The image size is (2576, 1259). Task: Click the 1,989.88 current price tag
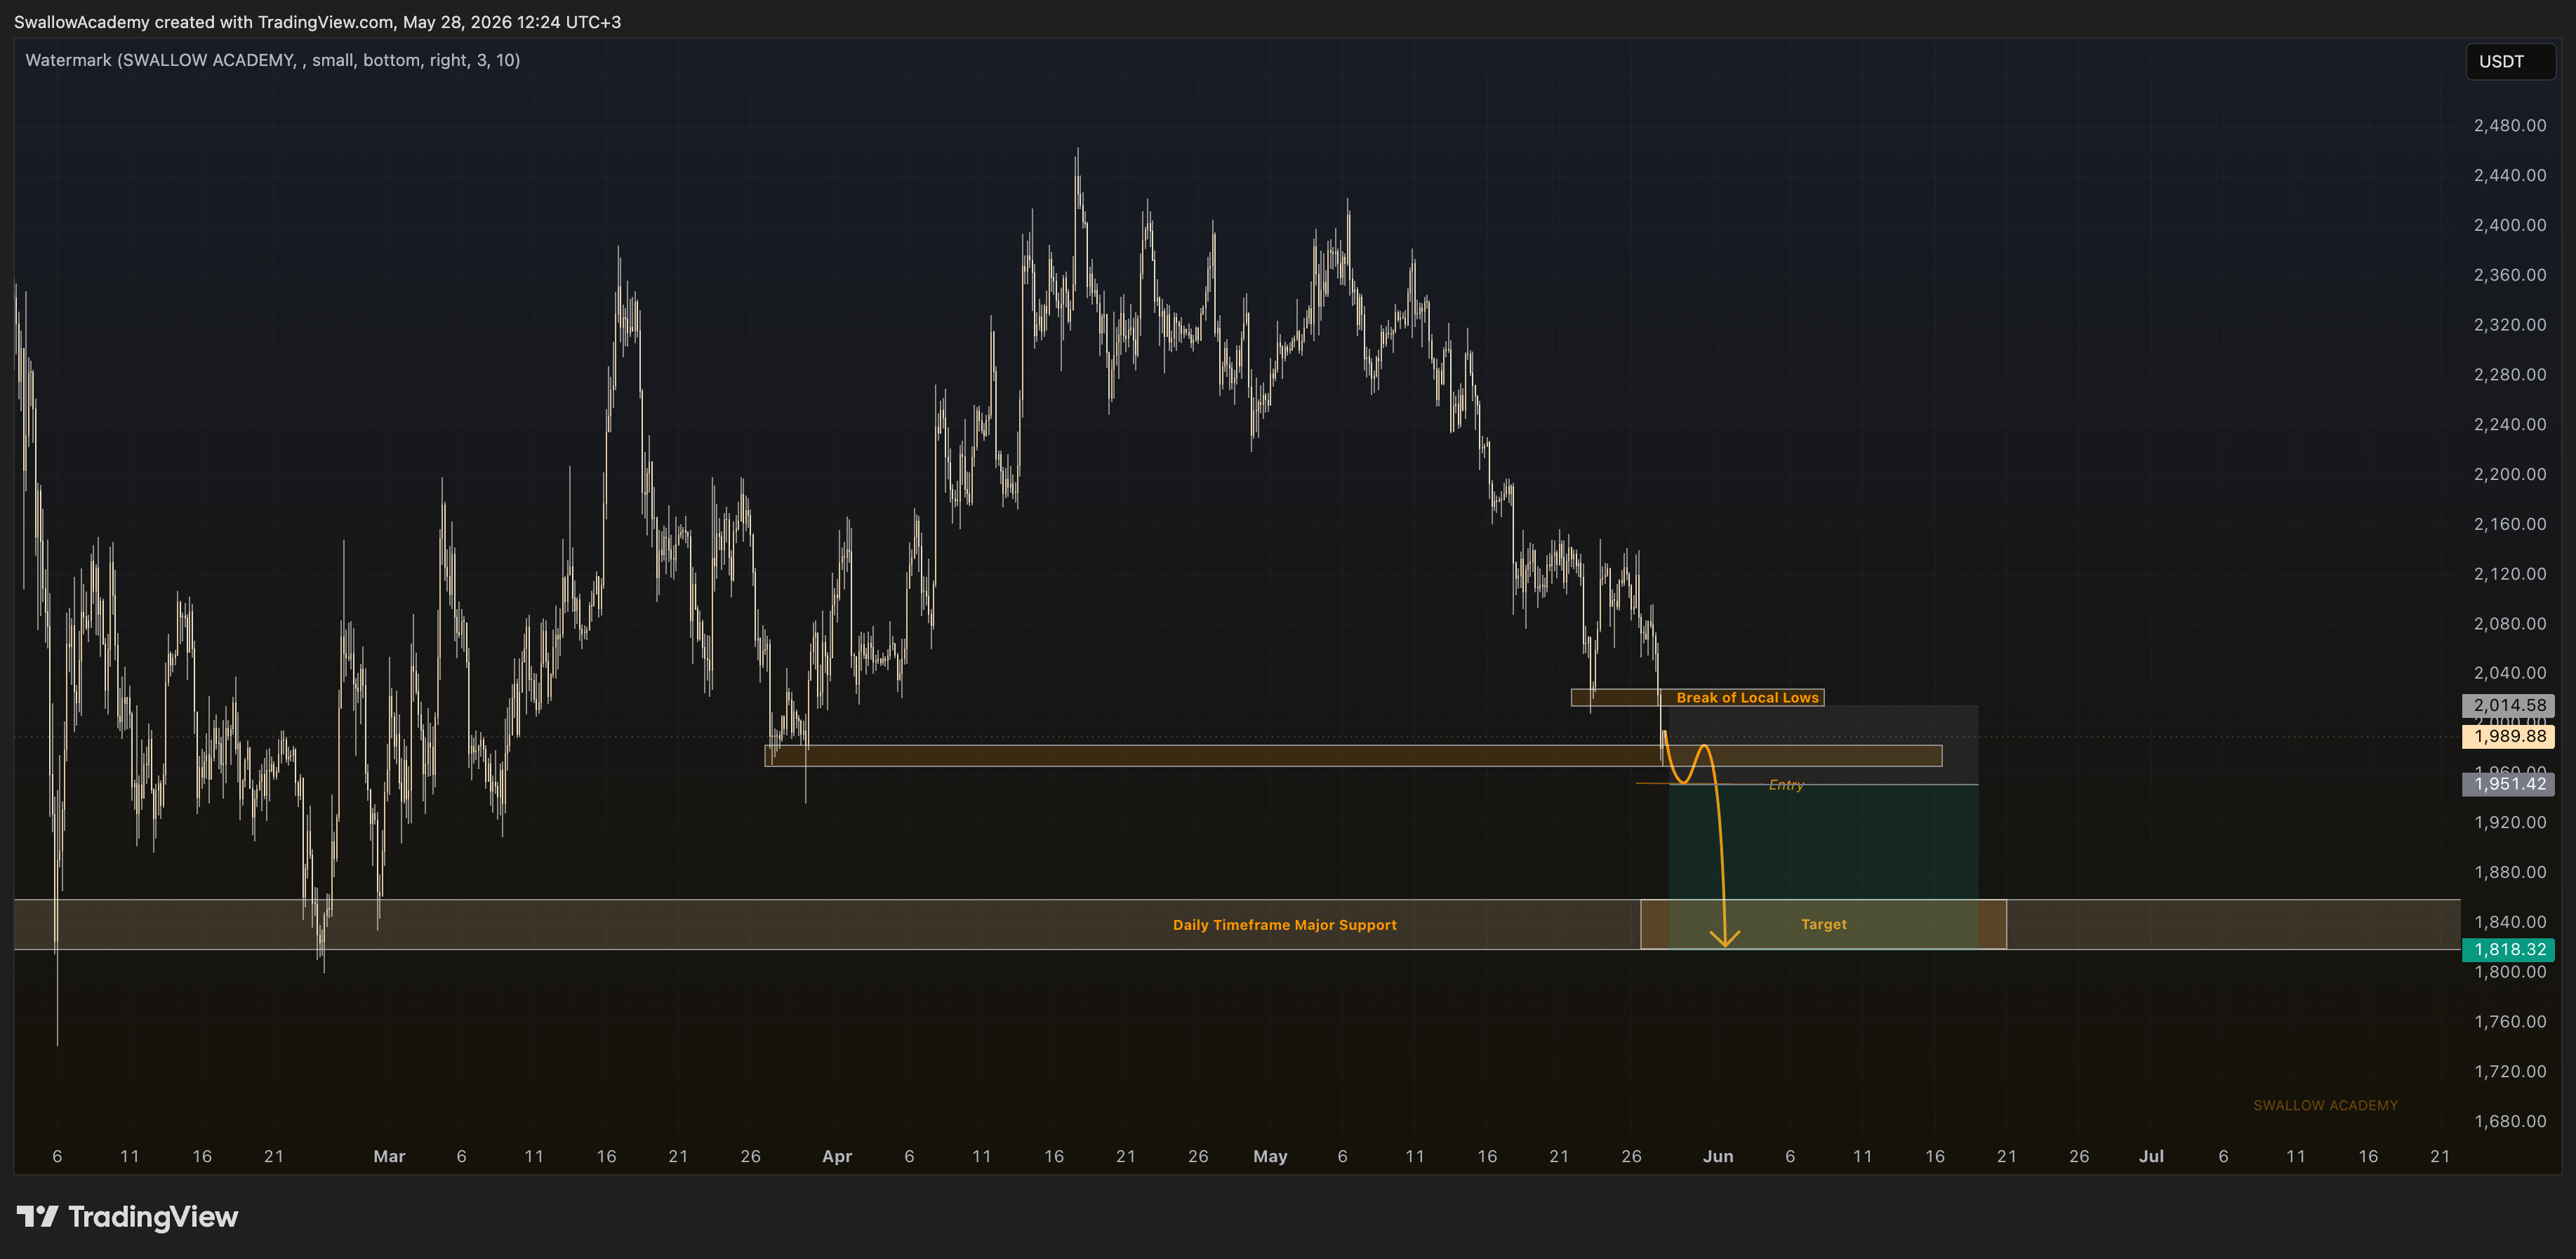tap(2508, 736)
